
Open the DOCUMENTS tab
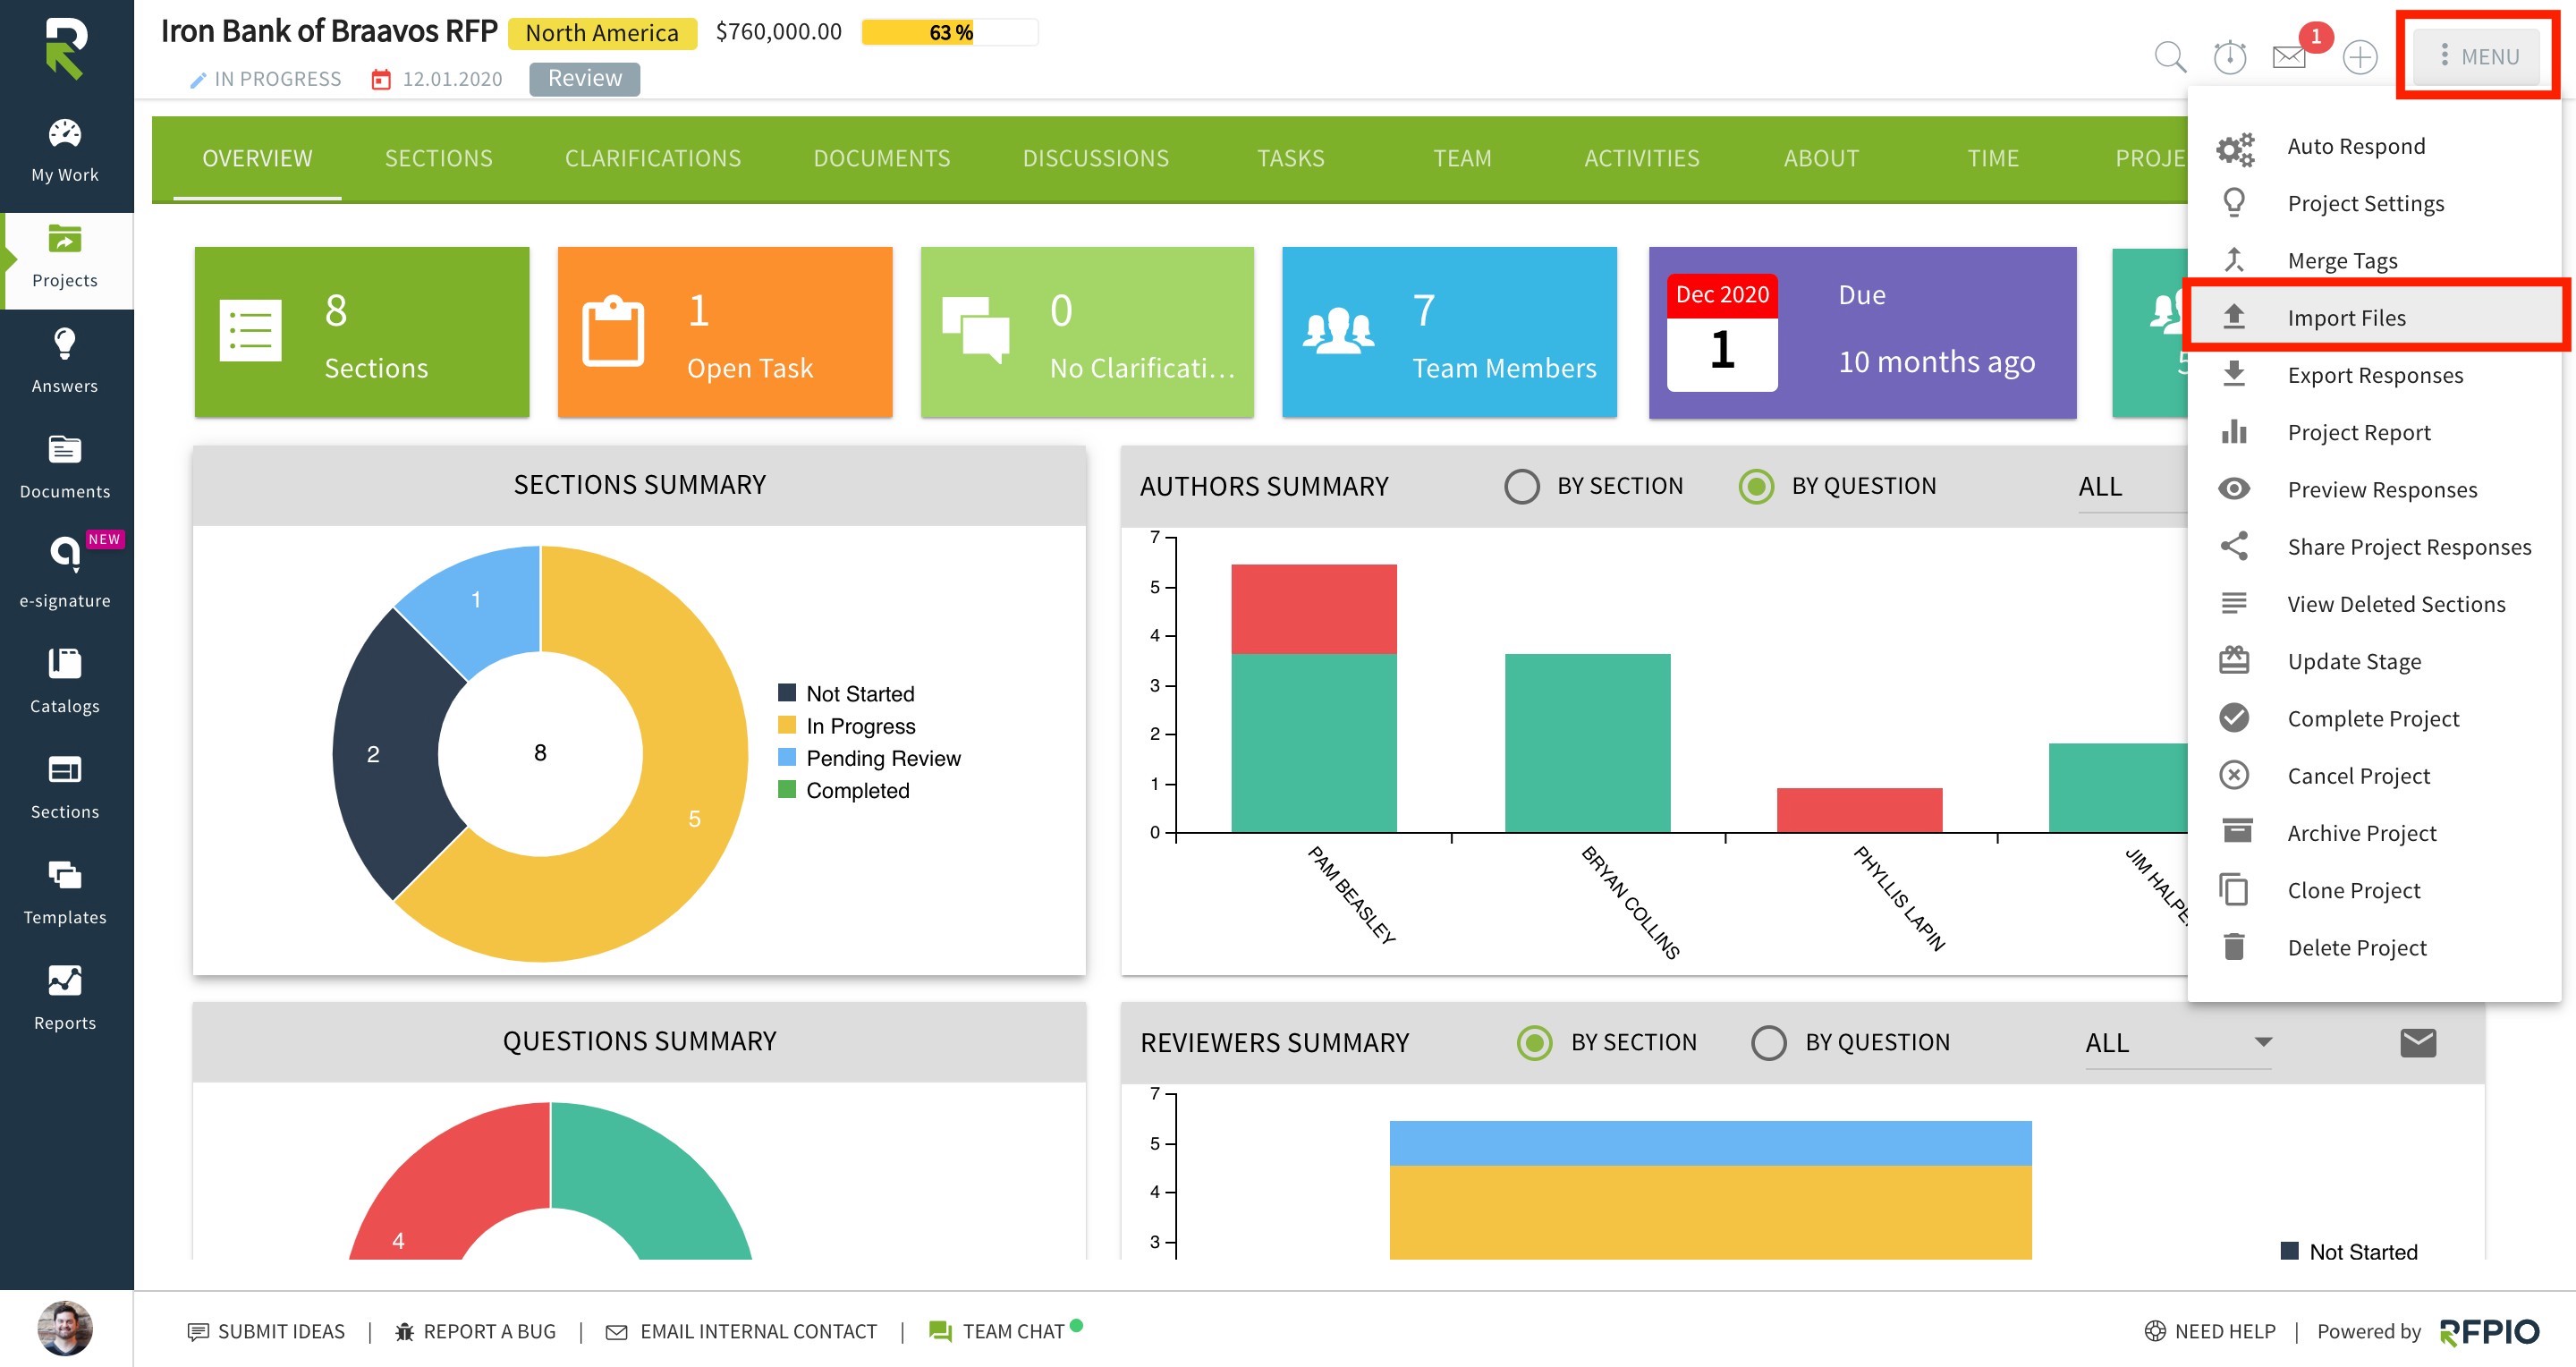881,158
